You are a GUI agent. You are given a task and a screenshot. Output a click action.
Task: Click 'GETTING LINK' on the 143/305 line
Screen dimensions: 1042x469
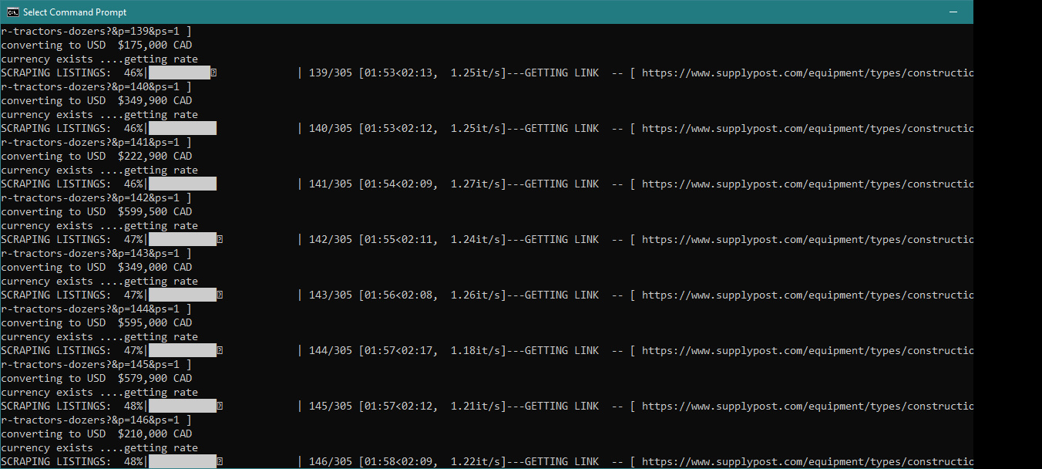(x=561, y=295)
